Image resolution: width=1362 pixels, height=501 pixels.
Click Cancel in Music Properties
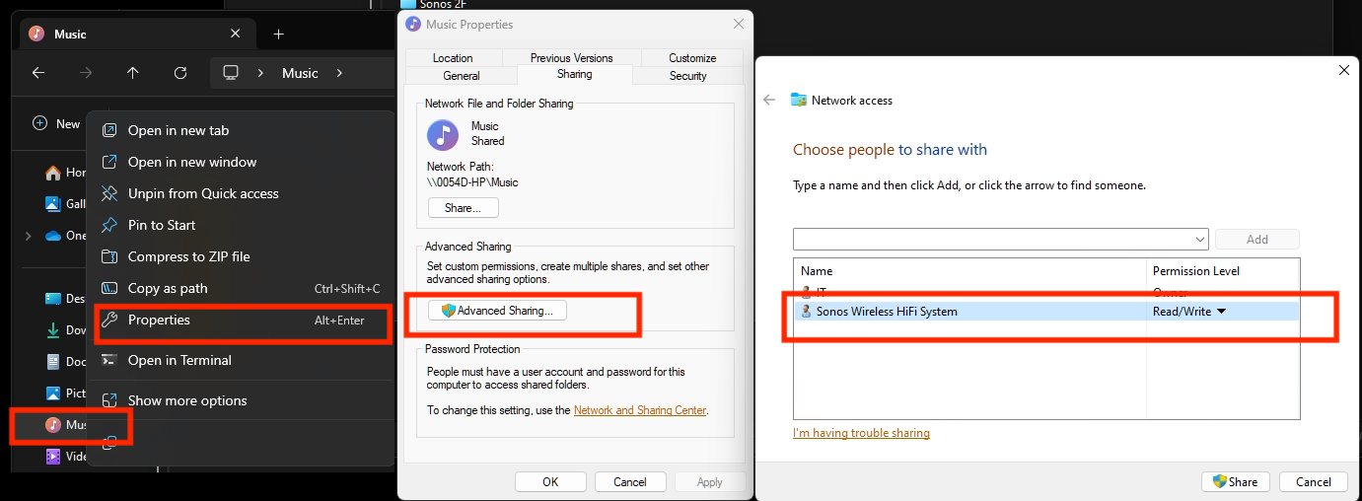pyautogui.click(x=630, y=482)
